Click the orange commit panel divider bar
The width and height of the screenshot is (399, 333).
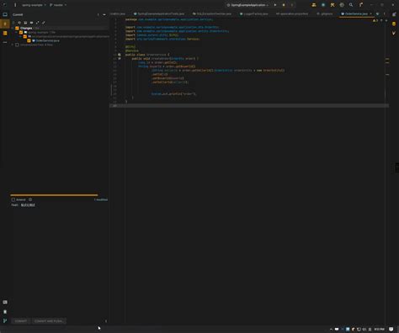54,195
